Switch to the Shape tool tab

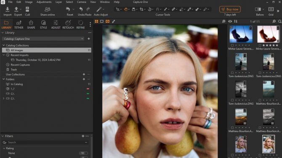[31, 25]
